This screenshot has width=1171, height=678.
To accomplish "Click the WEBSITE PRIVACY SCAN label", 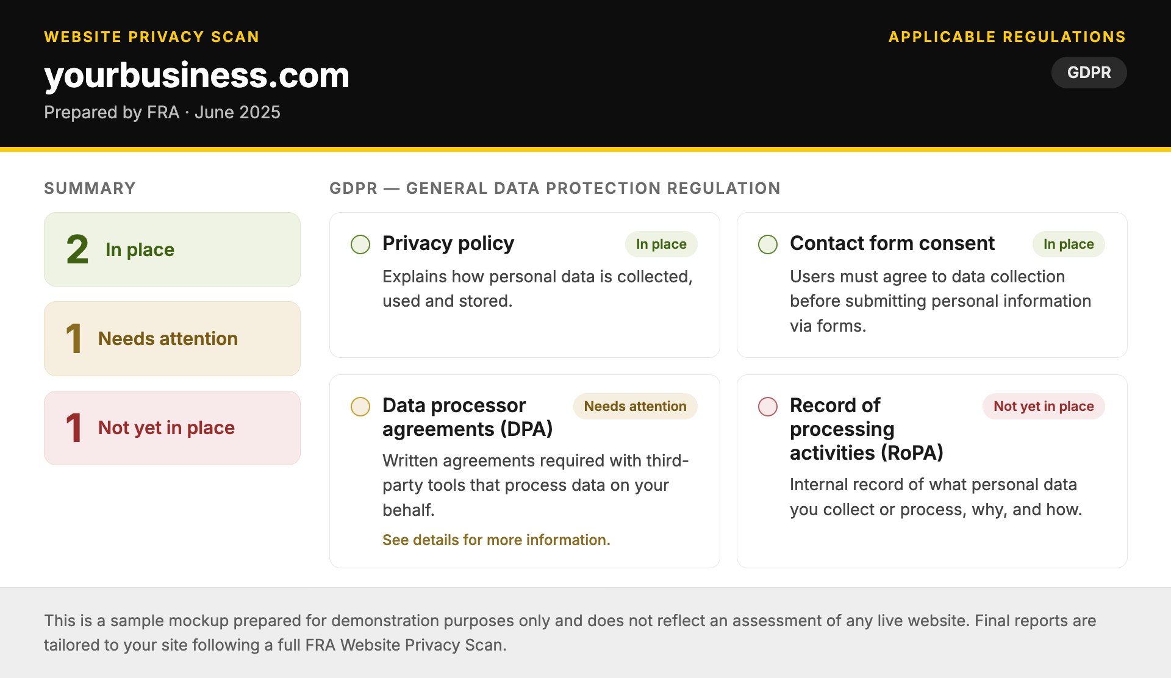I will click(152, 37).
